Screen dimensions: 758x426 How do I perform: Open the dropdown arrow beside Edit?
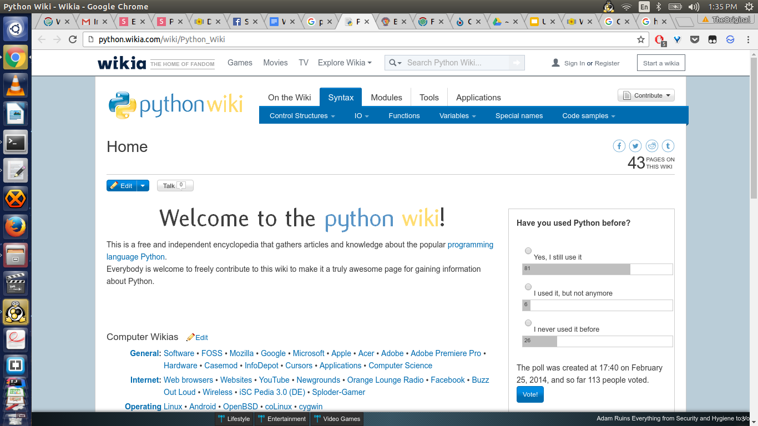tap(143, 186)
